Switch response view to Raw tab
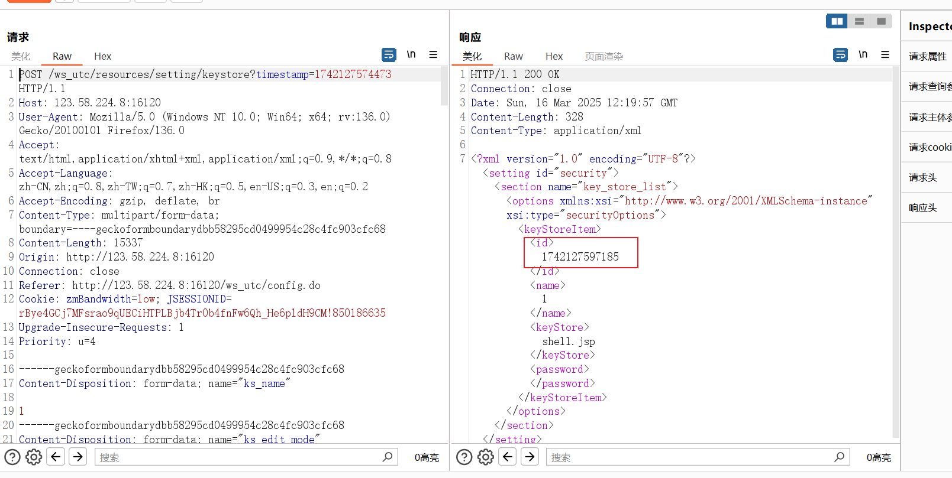This screenshot has width=952, height=478. [514, 56]
